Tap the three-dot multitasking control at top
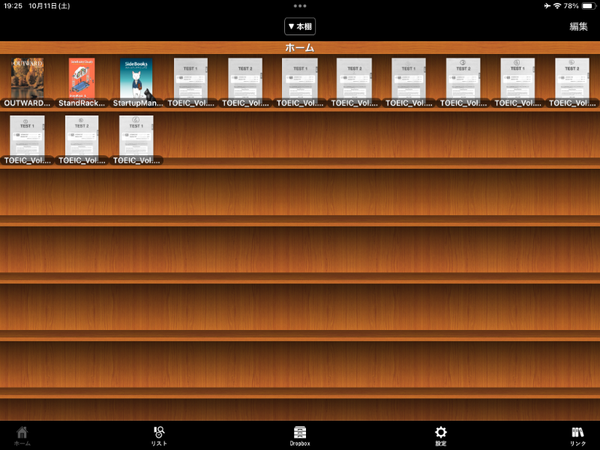The height and width of the screenshot is (450, 600). click(x=300, y=6)
